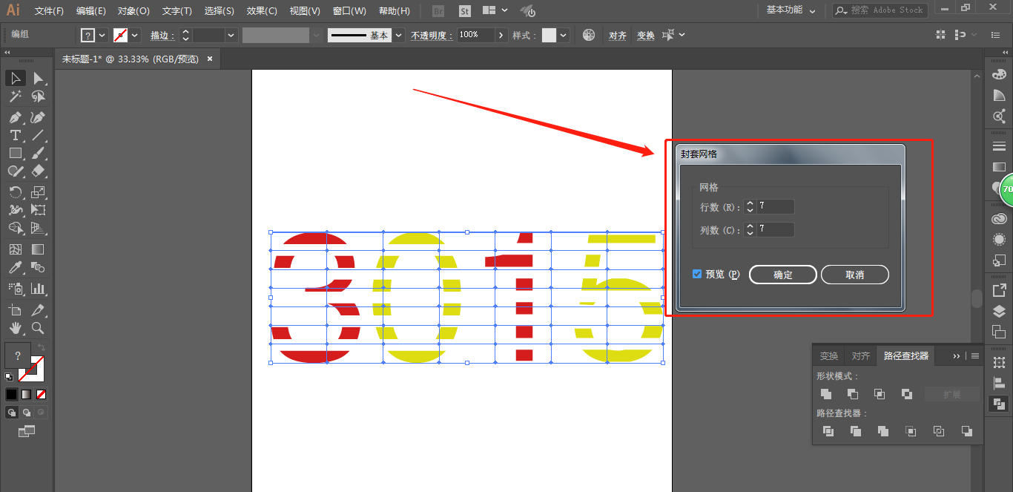Swap fill and stroke arrows
This screenshot has height=492, width=1013.
coord(41,348)
